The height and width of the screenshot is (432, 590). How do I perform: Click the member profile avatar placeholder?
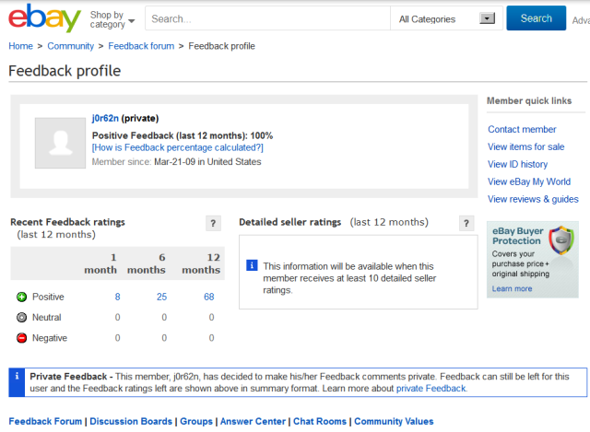tap(60, 143)
